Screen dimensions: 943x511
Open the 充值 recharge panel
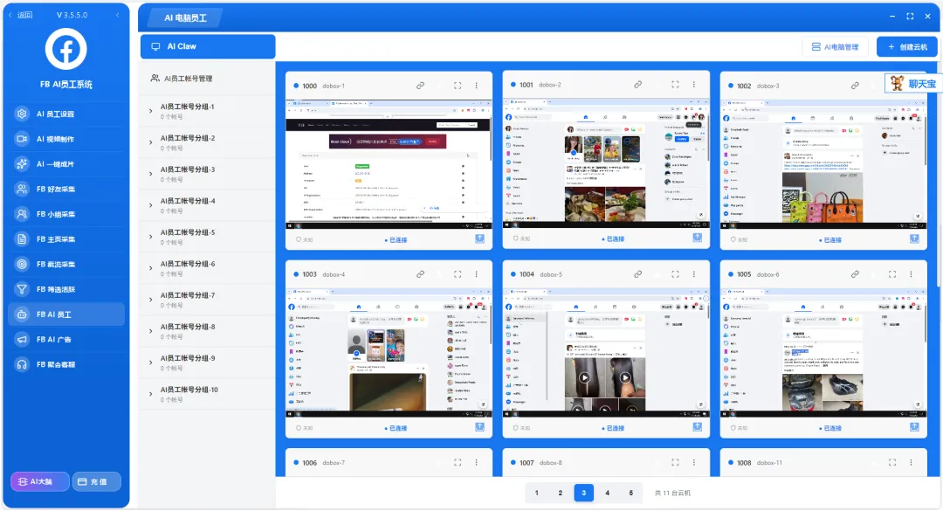coord(97,481)
